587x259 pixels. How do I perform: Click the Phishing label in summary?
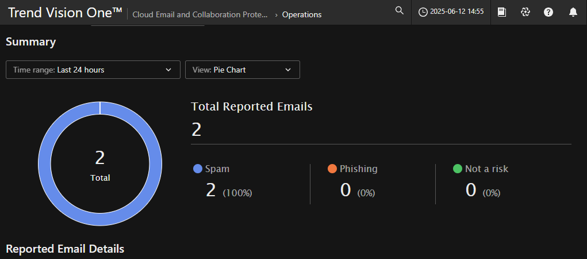pyautogui.click(x=358, y=169)
